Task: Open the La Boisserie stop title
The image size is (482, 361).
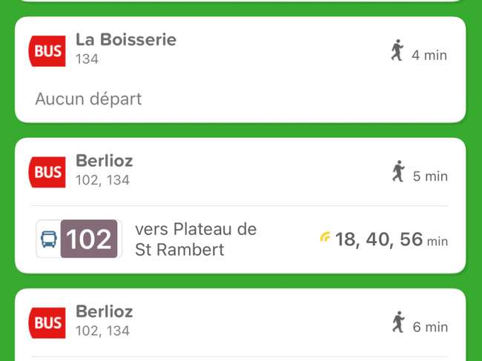Action: [x=126, y=39]
